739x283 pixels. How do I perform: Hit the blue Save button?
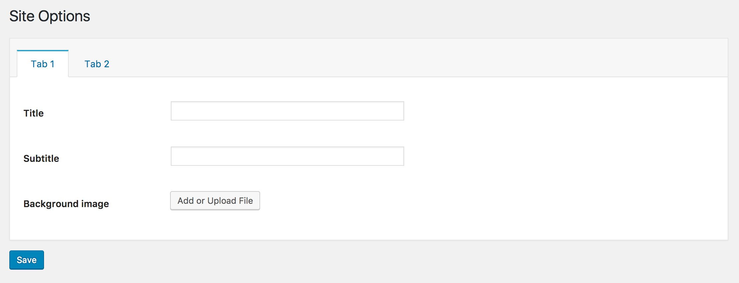(27, 260)
